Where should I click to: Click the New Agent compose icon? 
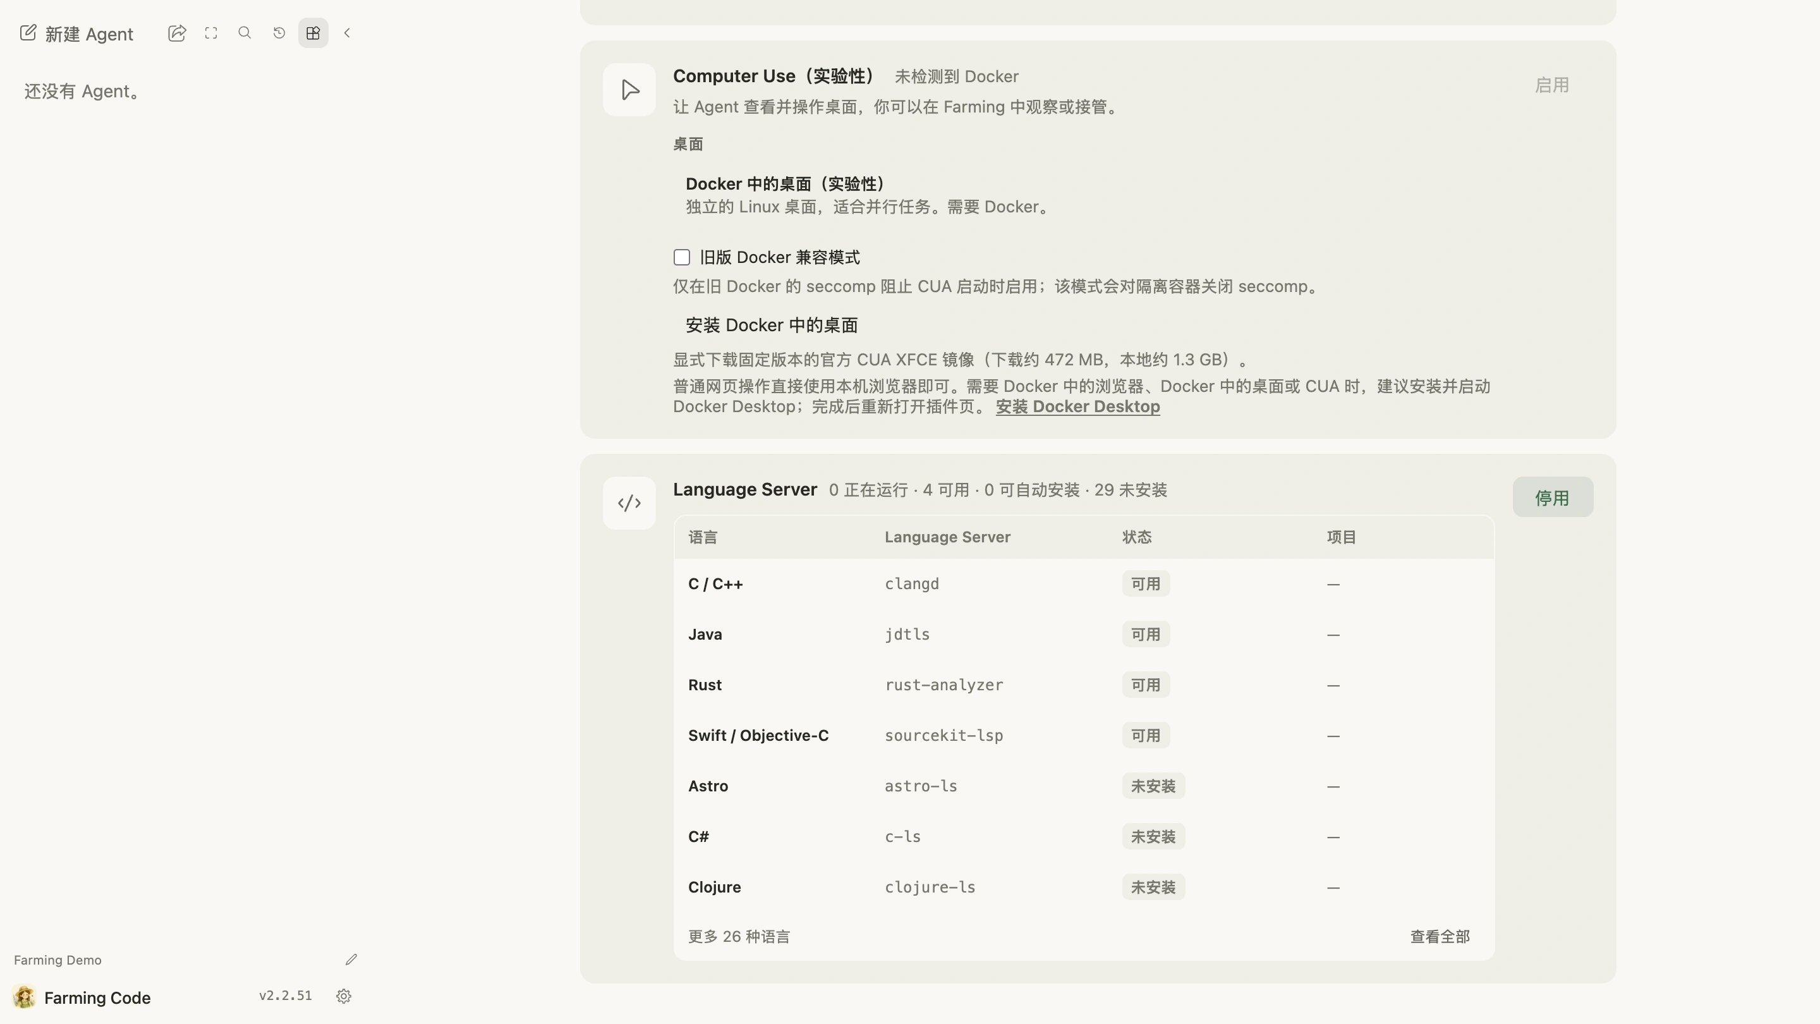[x=28, y=34]
